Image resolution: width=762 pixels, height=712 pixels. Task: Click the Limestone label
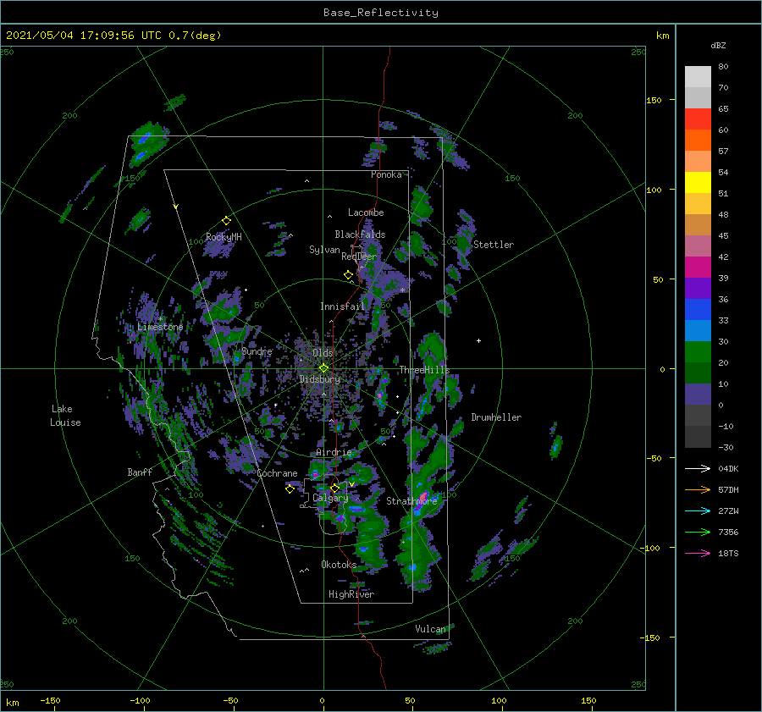pyautogui.click(x=160, y=327)
